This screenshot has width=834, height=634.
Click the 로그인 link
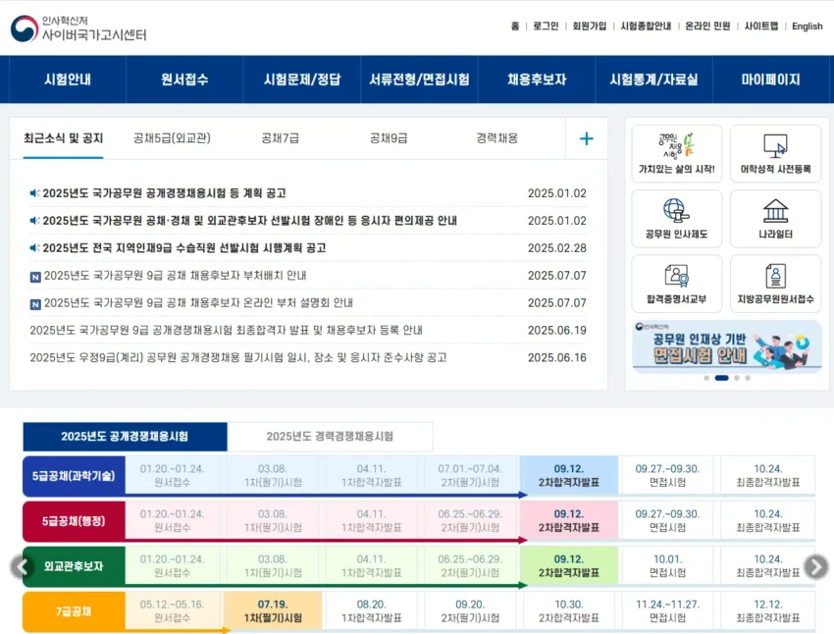click(x=546, y=26)
